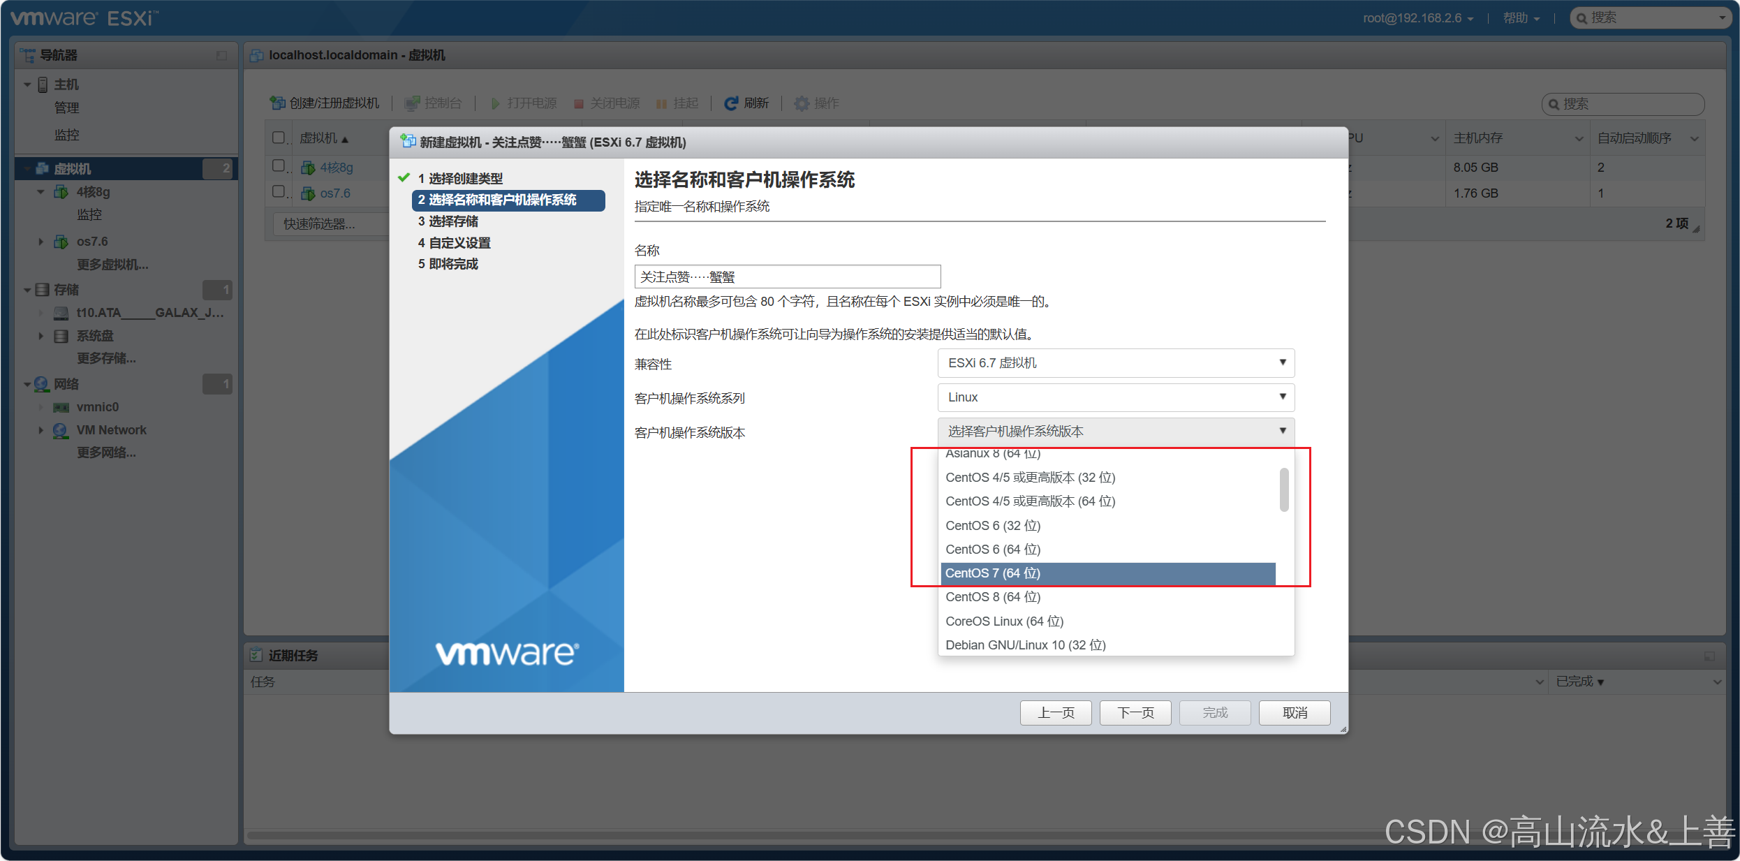The image size is (1740, 861).
Task: Select 监控 under host in navigator
Action: coord(66,135)
